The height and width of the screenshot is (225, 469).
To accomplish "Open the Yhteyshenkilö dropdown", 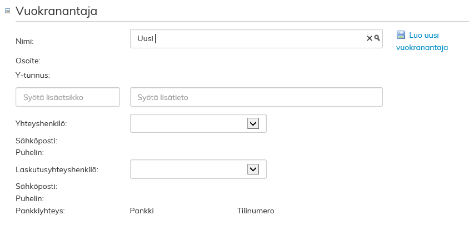I will point(253,123).
